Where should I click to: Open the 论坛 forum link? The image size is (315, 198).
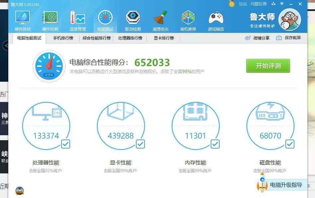tap(243, 4)
